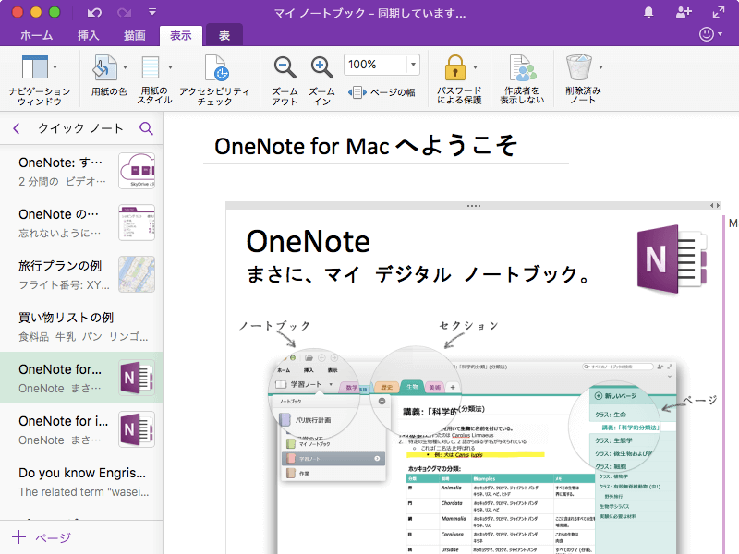Click the large OneNote logo image
739x554 pixels.
pyautogui.click(x=672, y=259)
